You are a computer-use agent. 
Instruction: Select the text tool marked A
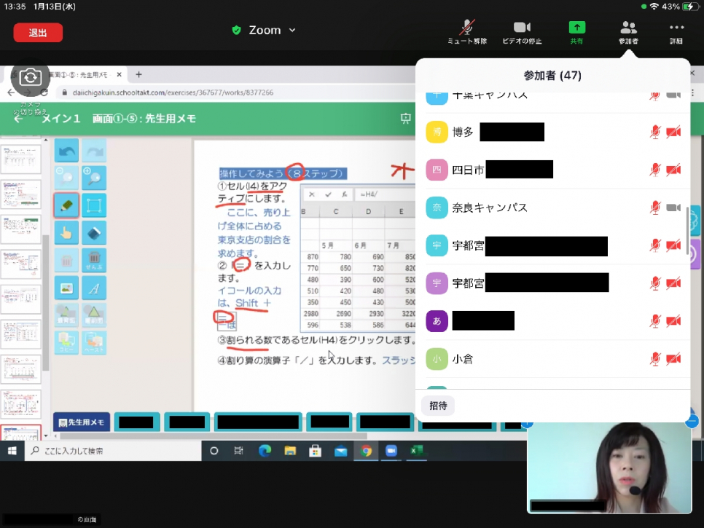(x=94, y=288)
